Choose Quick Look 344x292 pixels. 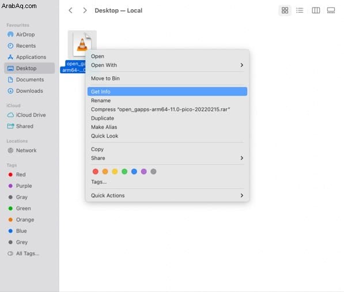pyautogui.click(x=167, y=136)
